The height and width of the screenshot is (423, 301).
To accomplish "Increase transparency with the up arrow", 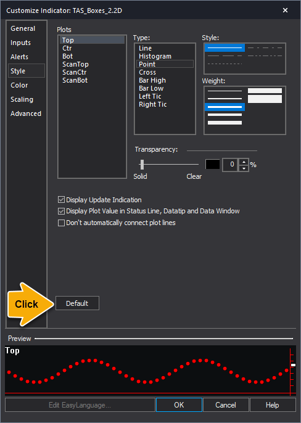I will pos(244,162).
